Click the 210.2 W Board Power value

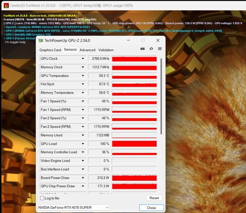pyautogui.click(x=99, y=178)
